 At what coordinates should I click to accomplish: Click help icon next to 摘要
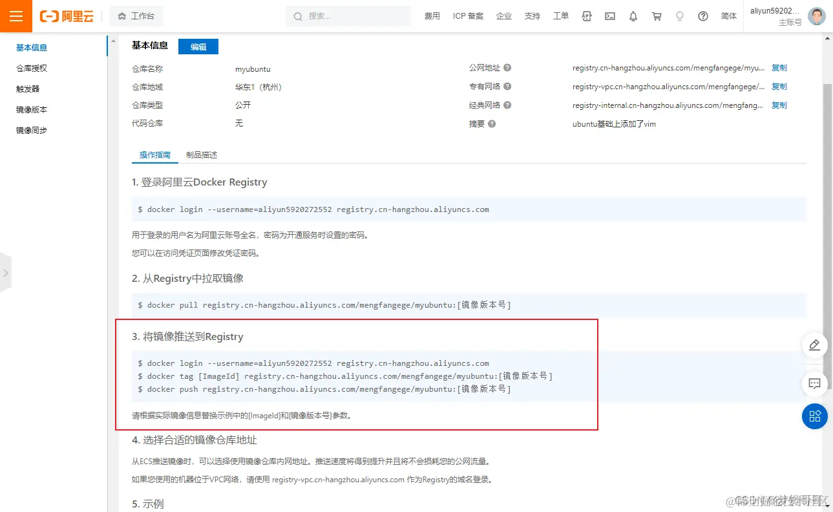(x=492, y=123)
